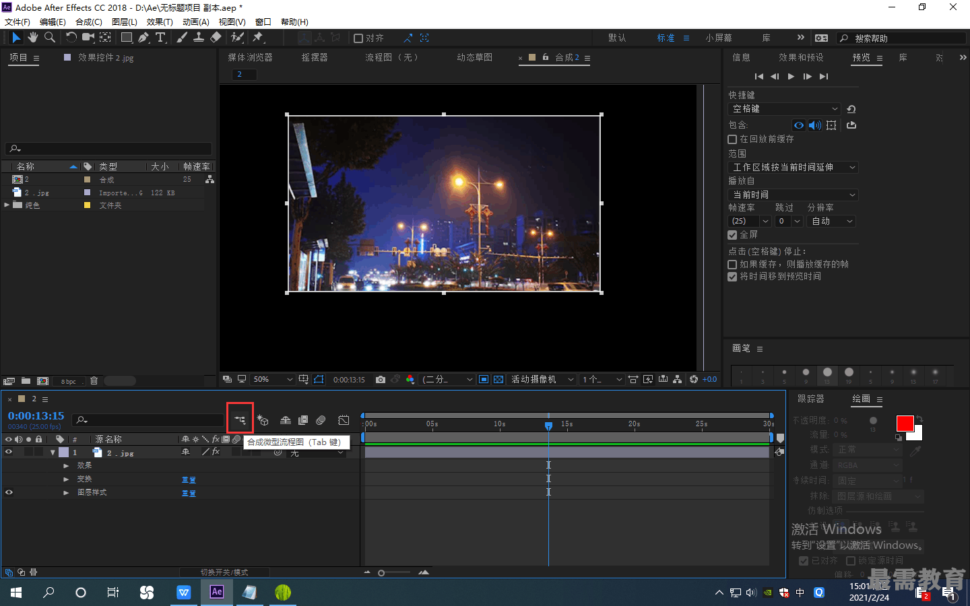Open the Composition menu

[x=89, y=22]
